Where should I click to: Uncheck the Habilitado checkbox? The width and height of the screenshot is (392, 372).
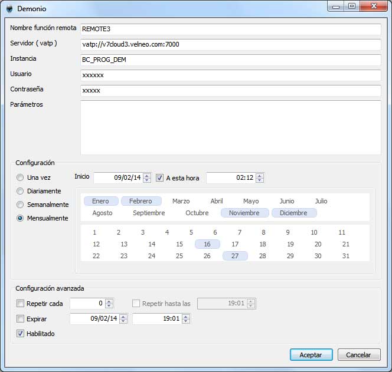(x=20, y=333)
